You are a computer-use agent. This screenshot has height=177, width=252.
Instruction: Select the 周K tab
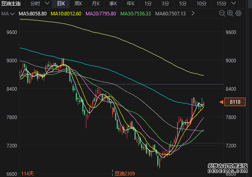[x=78, y=3]
